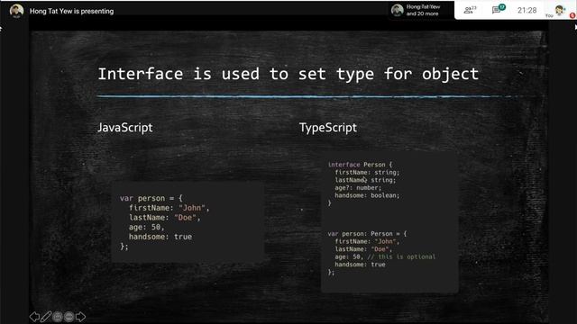
Task: Open the chat messages icon
Action: click(498, 10)
